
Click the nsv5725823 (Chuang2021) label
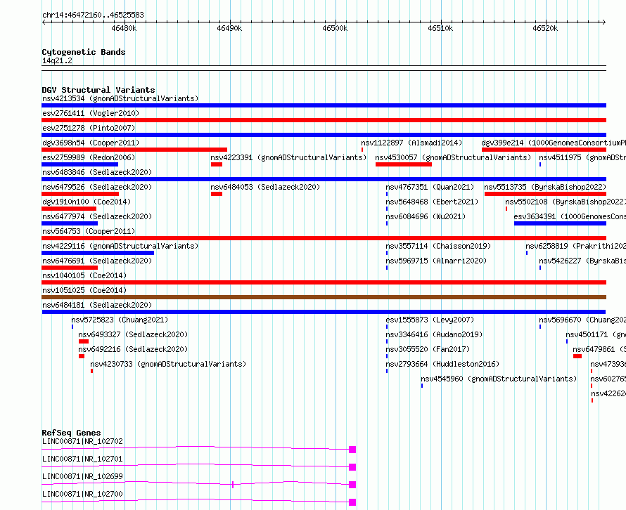[x=120, y=320]
